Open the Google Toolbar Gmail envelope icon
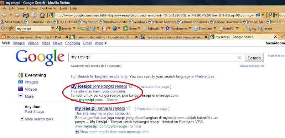285x138 pixels. (x=104, y=28)
